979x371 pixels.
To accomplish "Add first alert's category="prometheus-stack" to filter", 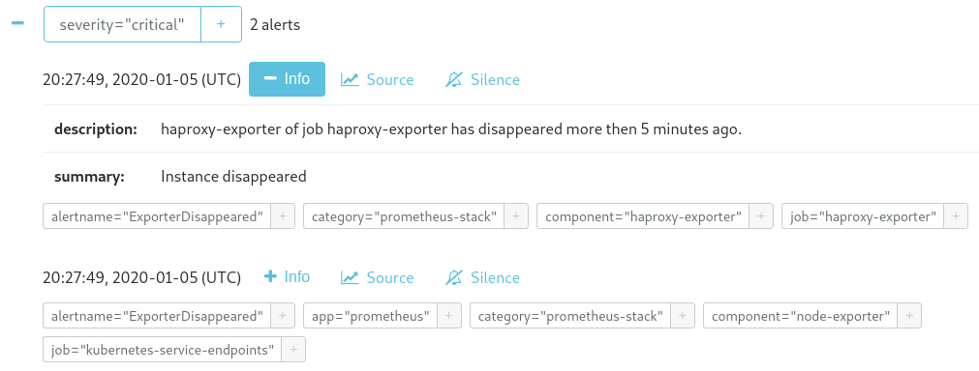I will click(x=516, y=216).
